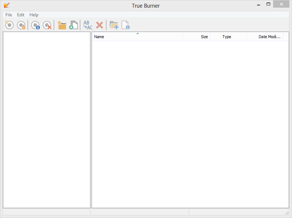Click the Rename (AB to AC) icon
This screenshot has width=292, height=218.
88,25
